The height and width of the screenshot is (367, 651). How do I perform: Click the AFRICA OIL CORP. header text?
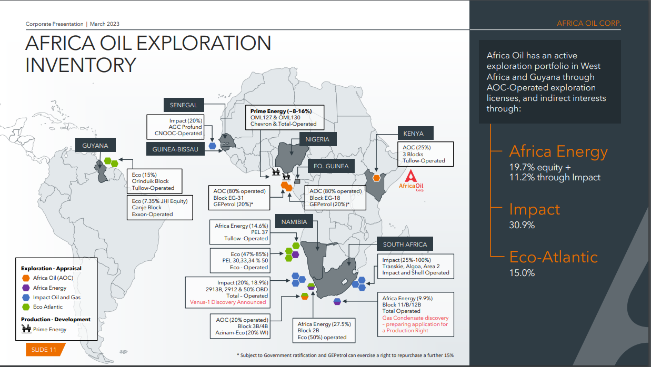click(x=589, y=24)
